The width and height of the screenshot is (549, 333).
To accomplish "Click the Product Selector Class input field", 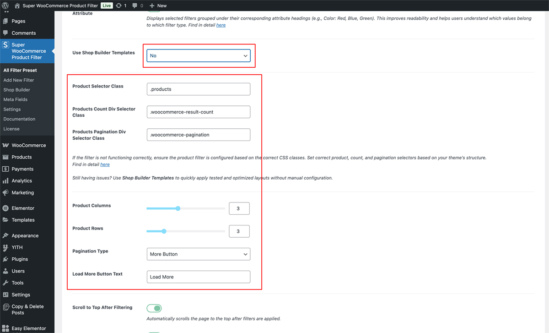I will (199, 89).
